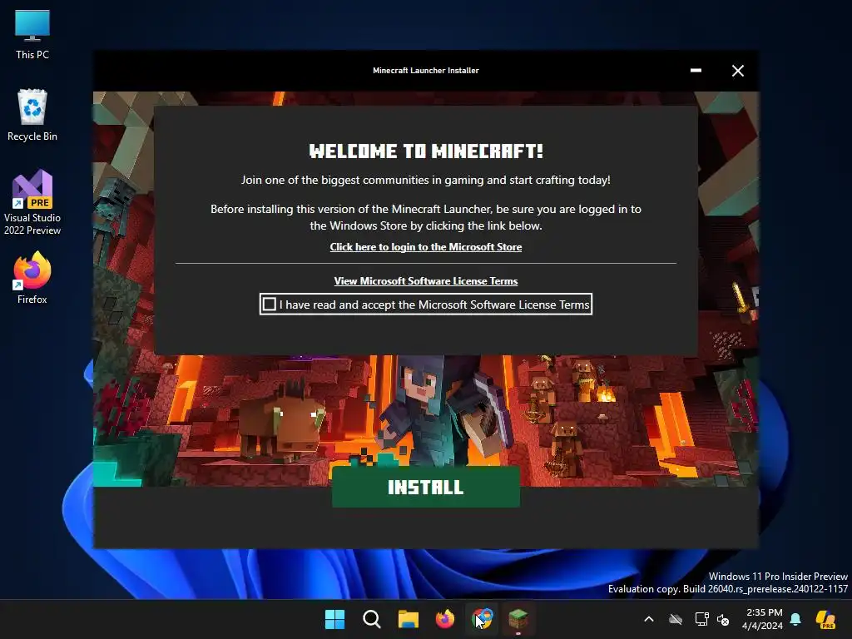The width and height of the screenshot is (852, 639).
Task: Click the green INSTALL button
Action: pyautogui.click(x=426, y=487)
